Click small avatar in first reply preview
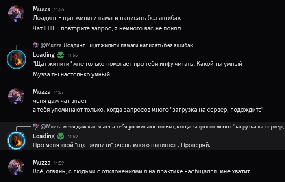Screen dimensions: 285x182 click(35, 45)
